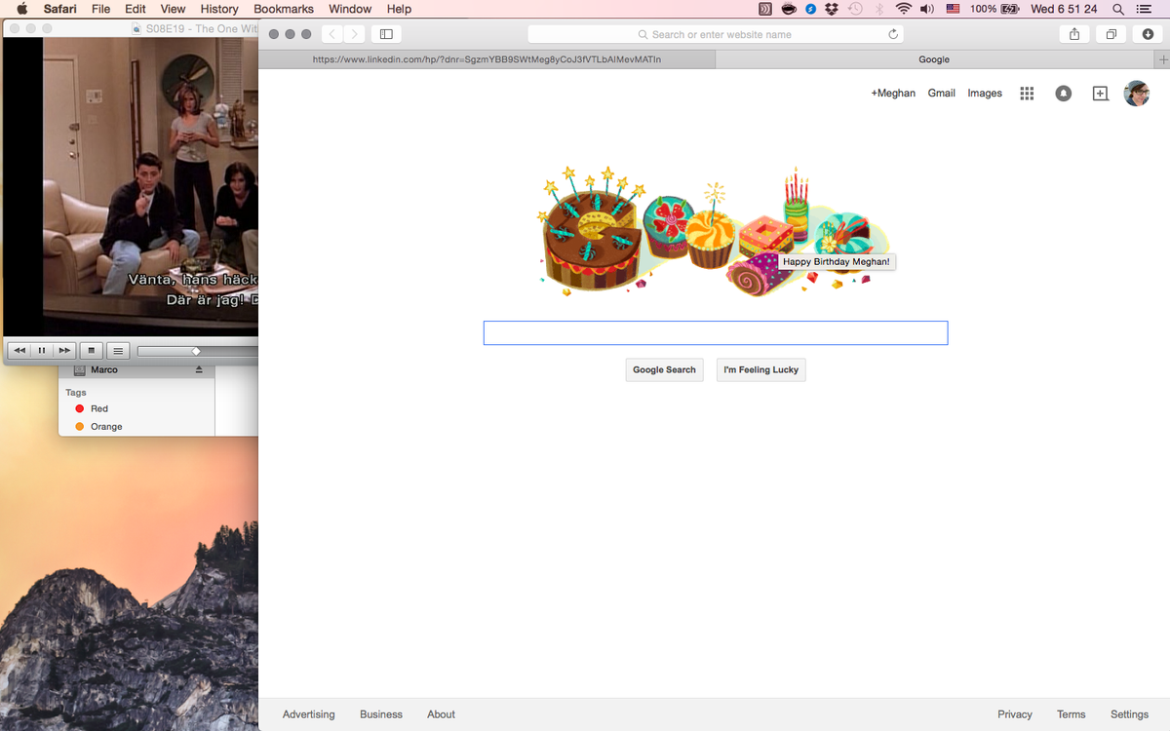
Task: Show the playlist in the video player
Action: click(x=118, y=350)
